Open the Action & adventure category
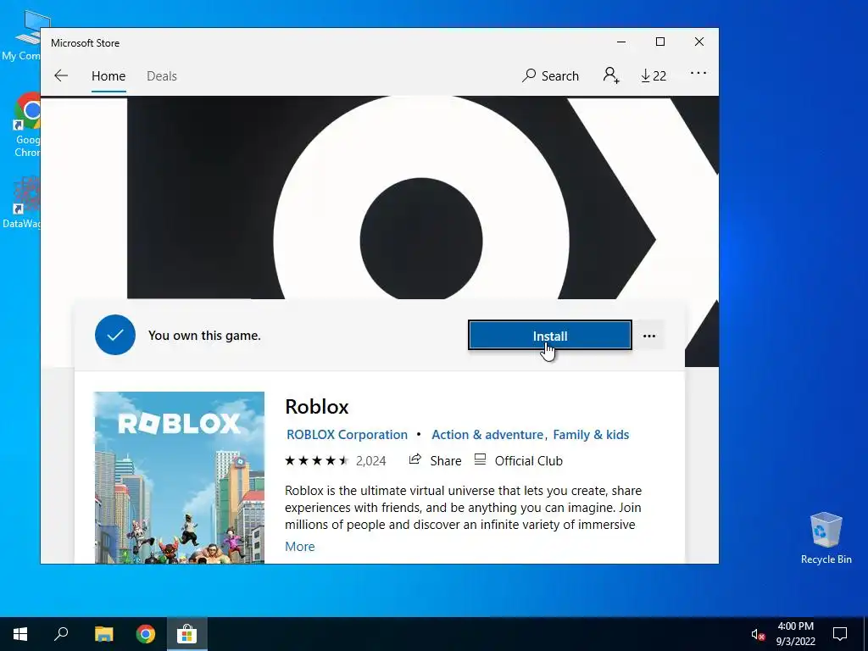Screen dimensions: 868x651 pyautogui.click(x=487, y=435)
